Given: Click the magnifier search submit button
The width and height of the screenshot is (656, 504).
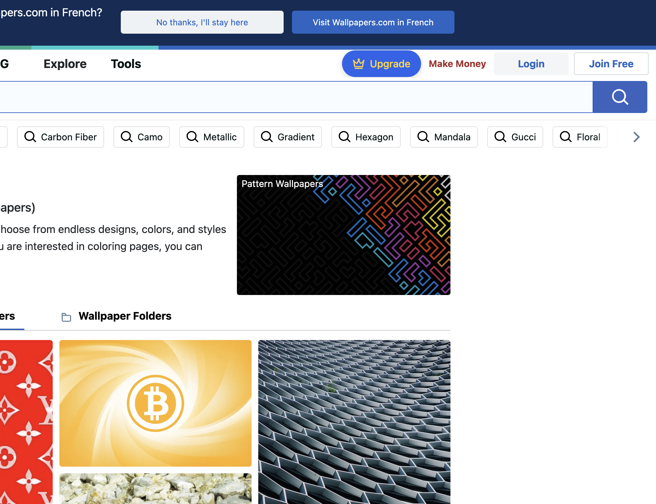Looking at the screenshot, I should click(620, 97).
